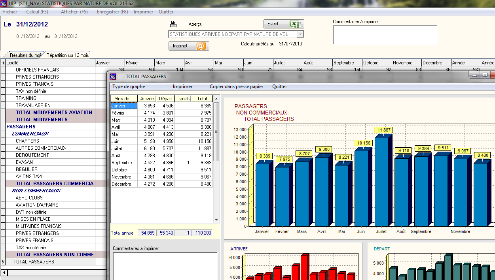Click the UIP application icon in title bar

(x=4, y=4)
